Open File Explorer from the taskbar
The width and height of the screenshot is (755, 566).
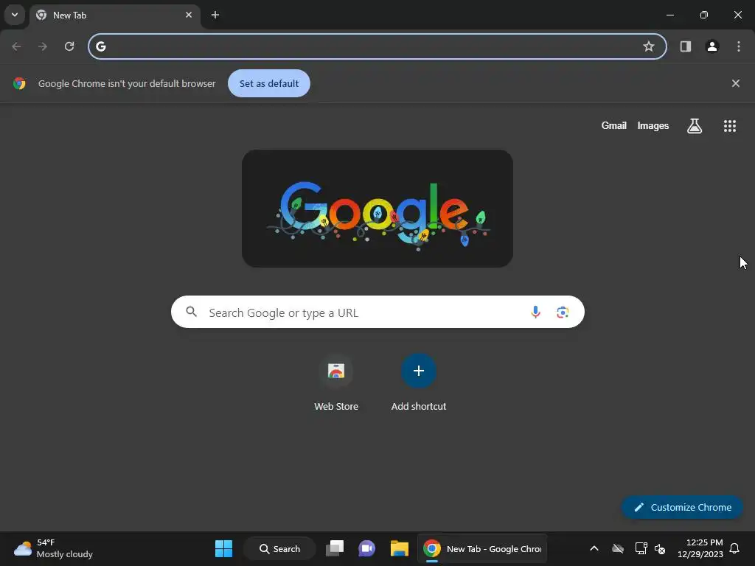(x=399, y=548)
